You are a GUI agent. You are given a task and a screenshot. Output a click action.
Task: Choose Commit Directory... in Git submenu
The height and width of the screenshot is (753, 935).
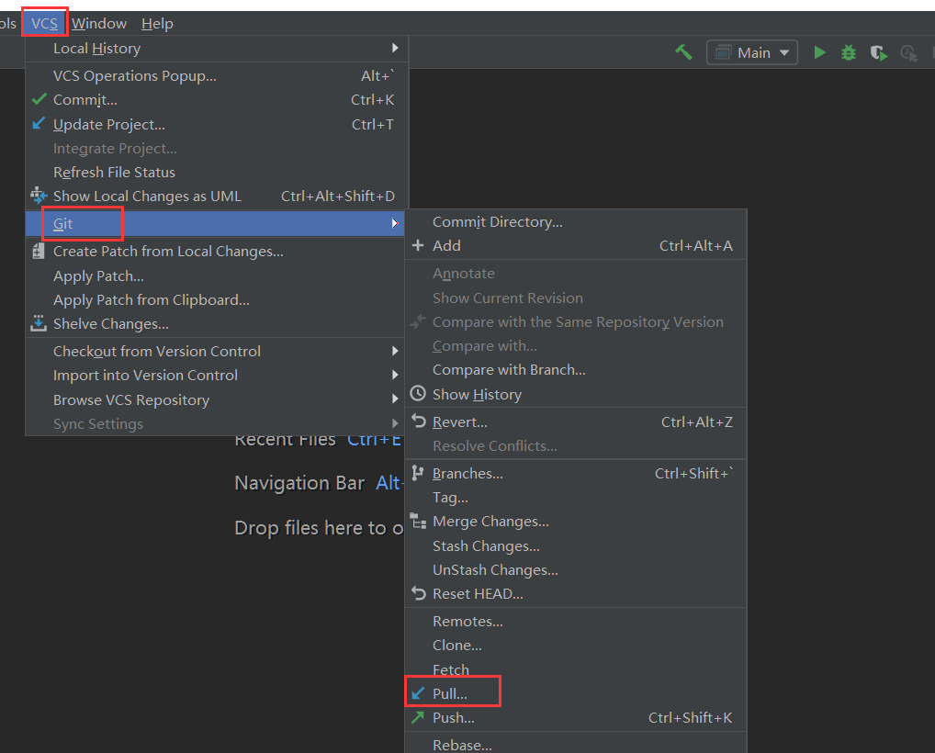(x=576, y=222)
